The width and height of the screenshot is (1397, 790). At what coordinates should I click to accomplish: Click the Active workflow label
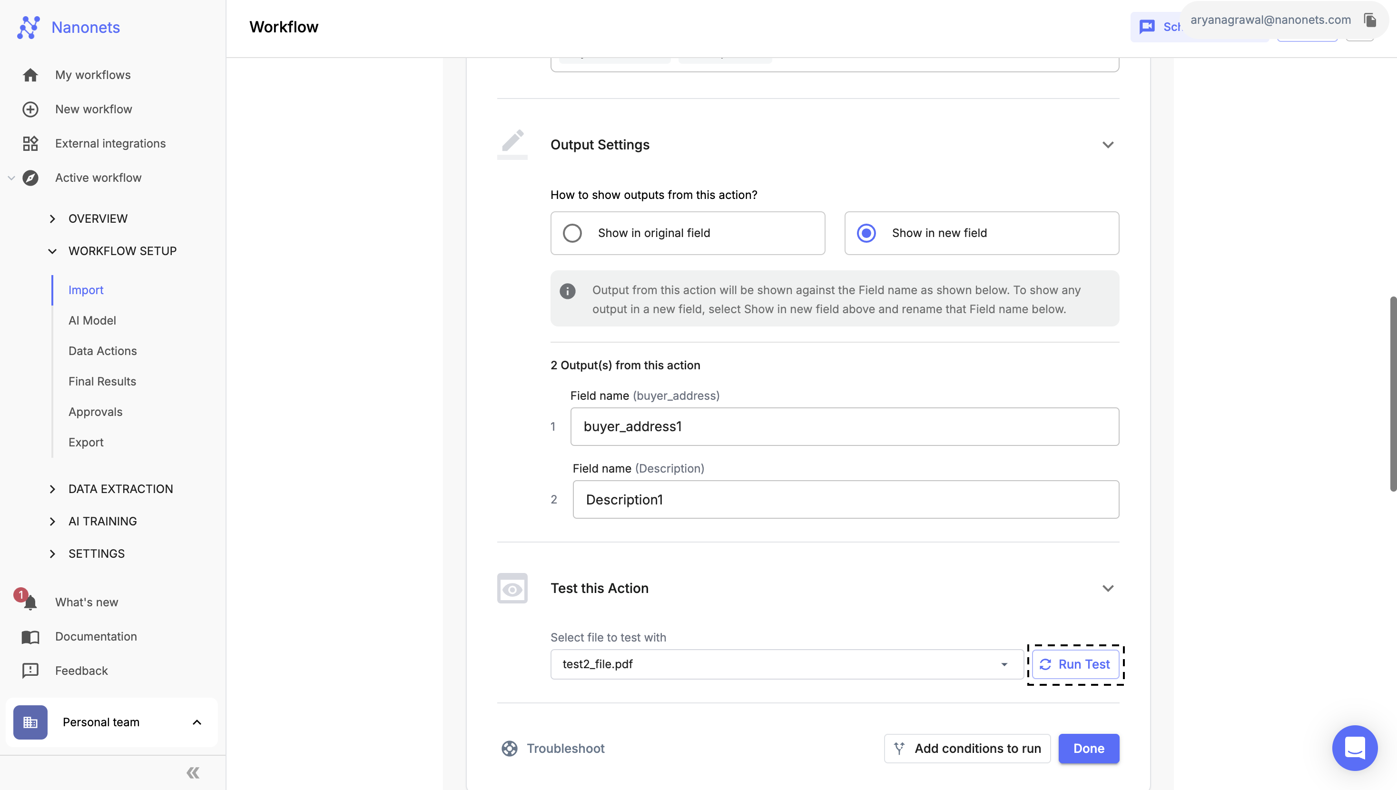98,178
